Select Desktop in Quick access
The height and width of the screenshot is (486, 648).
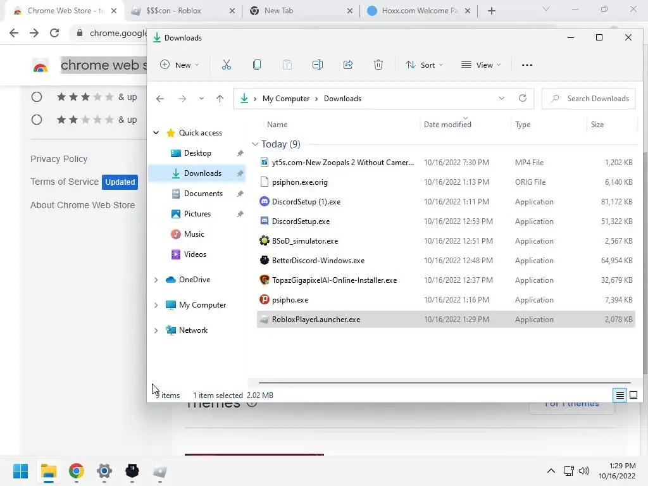(x=197, y=153)
